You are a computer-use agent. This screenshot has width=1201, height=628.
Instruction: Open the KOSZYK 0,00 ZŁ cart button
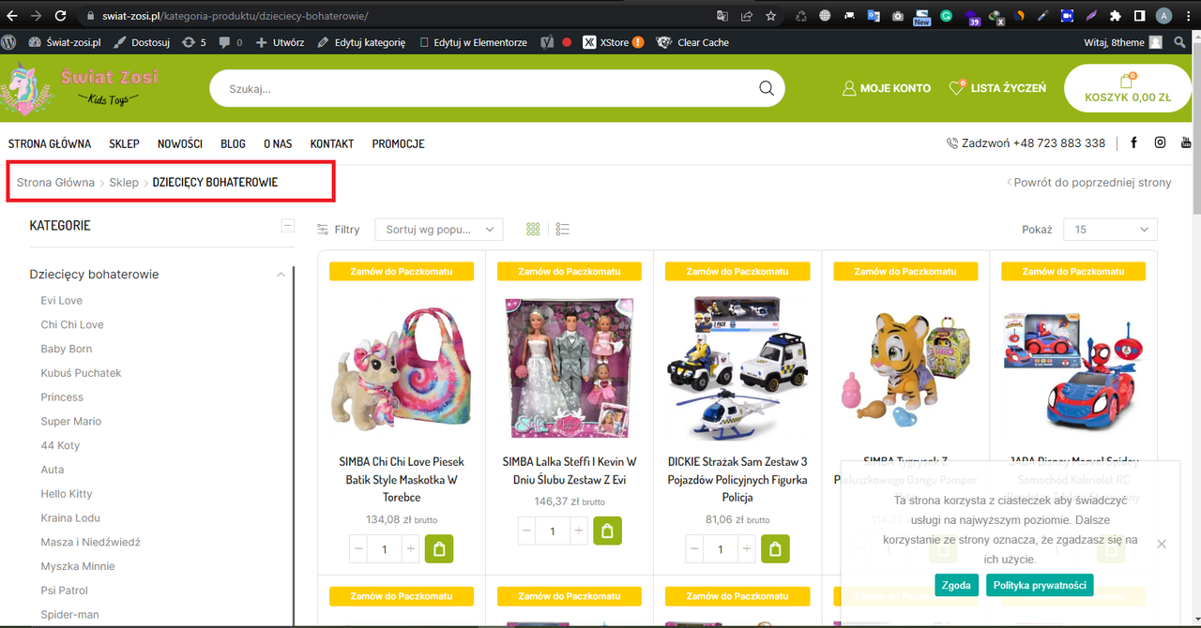[1128, 88]
